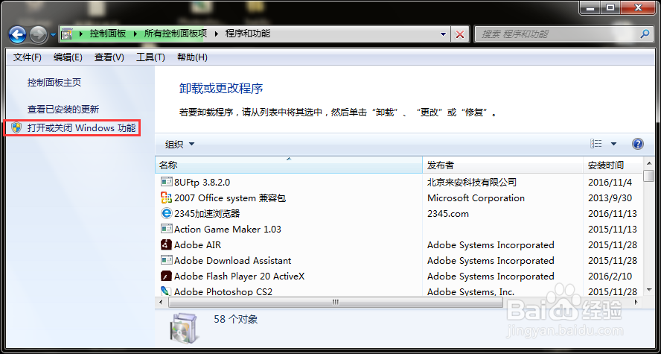Open the 文件(F) menu
Image resolution: width=661 pixels, height=354 pixels.
pyautogui.click(x=28, y=57)
